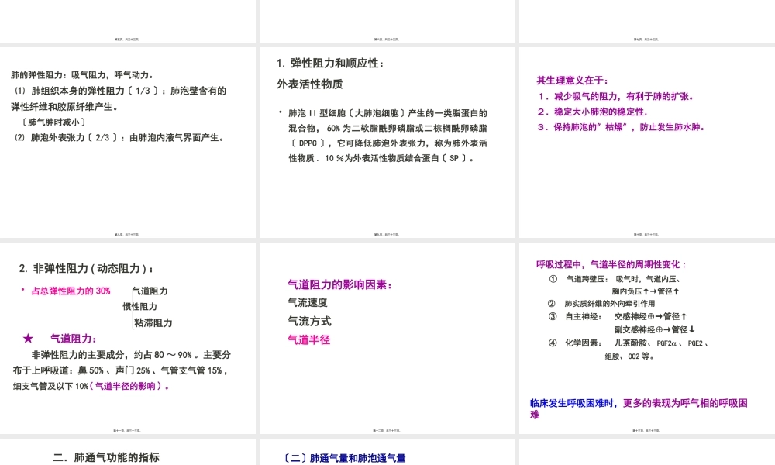Click '1．减少吸气的阻力，有利于肺的扩张。'
Image resolution: width=775 pixels, height=465 pixels.
pos(616,96)
